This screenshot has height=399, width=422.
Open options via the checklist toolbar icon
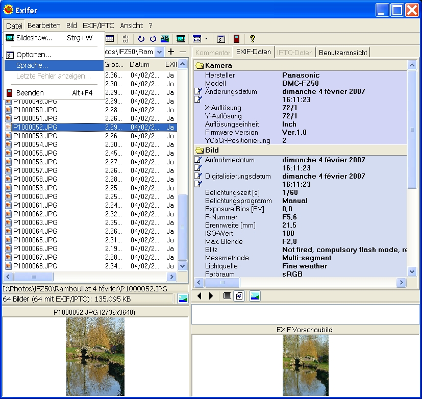(x=221, y=39)
